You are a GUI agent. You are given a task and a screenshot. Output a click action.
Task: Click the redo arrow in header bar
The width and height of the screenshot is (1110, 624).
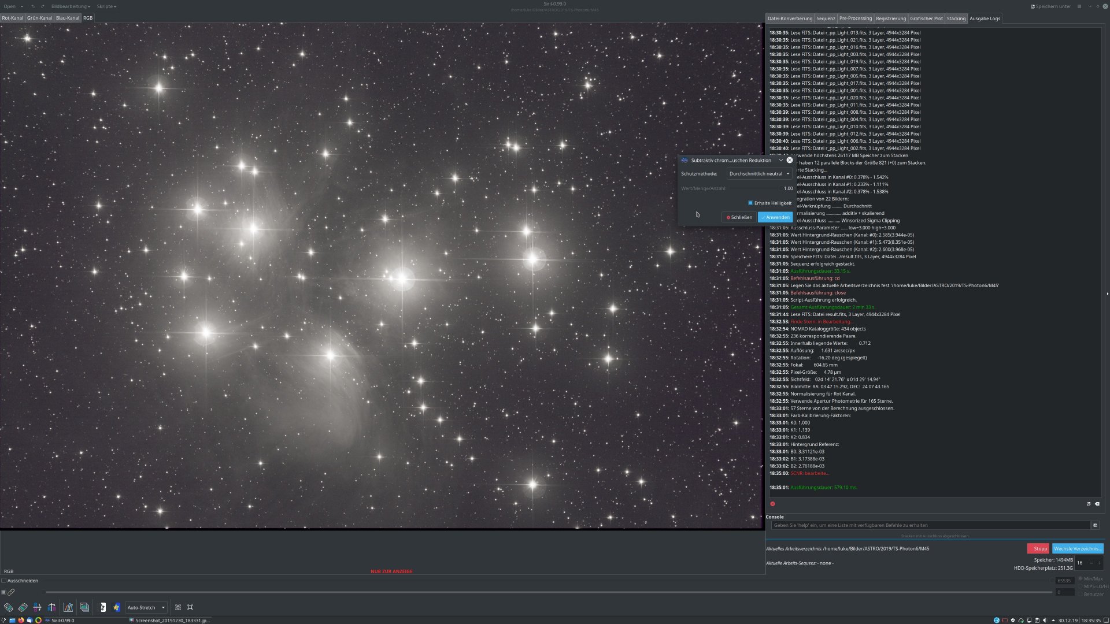pos(42,6)
